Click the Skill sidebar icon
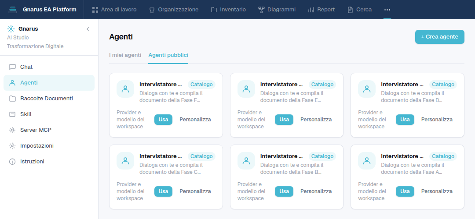This screenshot has height=219, width=475. point(12,114)
